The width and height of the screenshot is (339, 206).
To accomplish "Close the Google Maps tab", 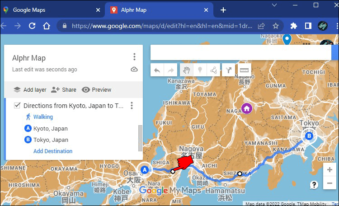I will tap(98, 10).
